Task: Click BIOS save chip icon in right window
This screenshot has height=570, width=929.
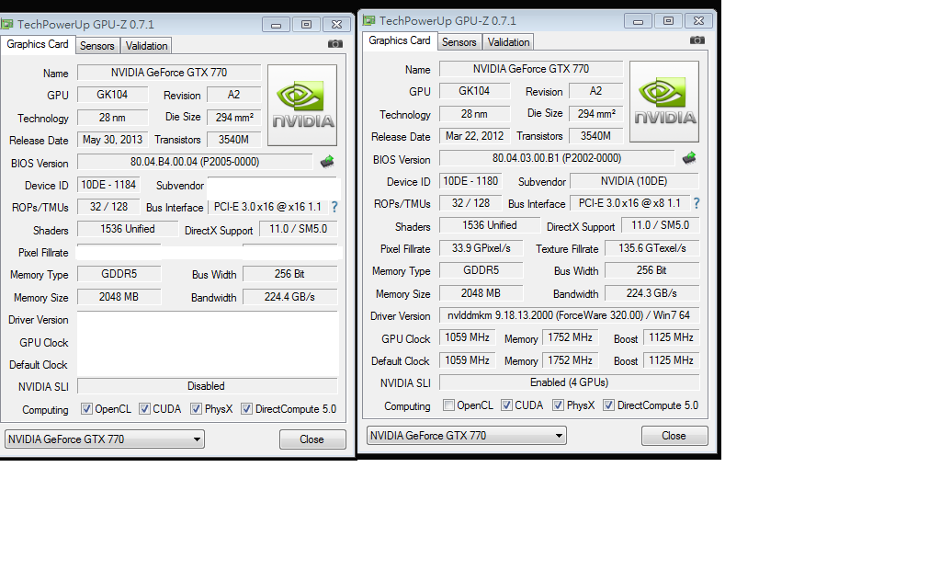Action: [689, 157]
